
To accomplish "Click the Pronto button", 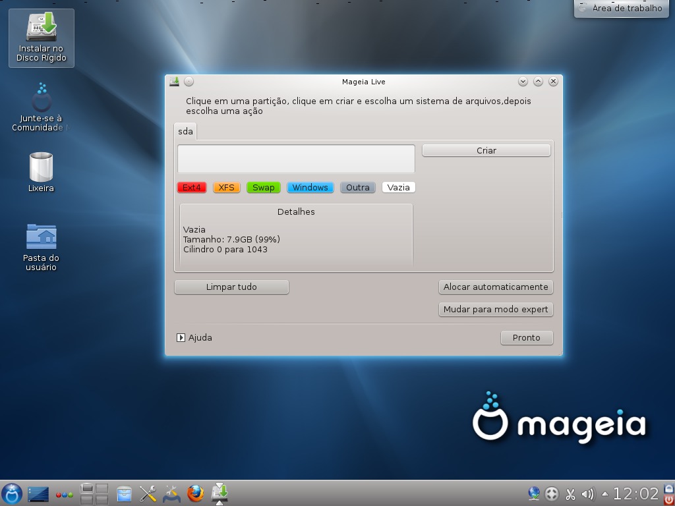I will point(527,338).
